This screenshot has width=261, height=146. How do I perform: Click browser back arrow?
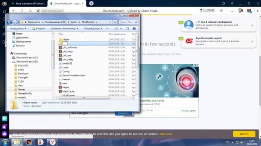point(14,11)
